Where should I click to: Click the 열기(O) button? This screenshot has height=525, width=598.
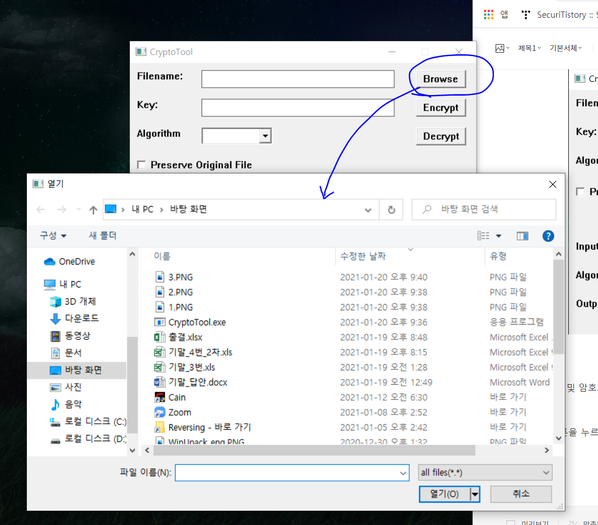[x=444, y=494]
